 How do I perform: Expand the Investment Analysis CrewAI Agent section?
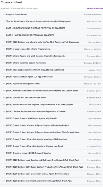point(52,181)
